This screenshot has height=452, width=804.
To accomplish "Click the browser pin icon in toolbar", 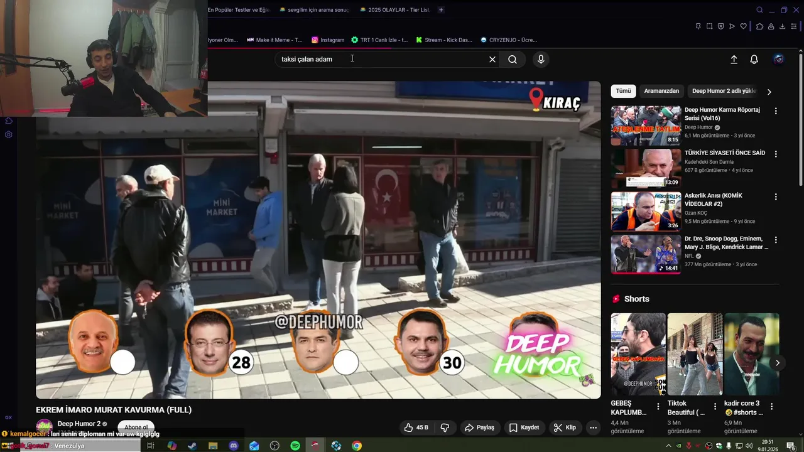I will click(698, 26).
